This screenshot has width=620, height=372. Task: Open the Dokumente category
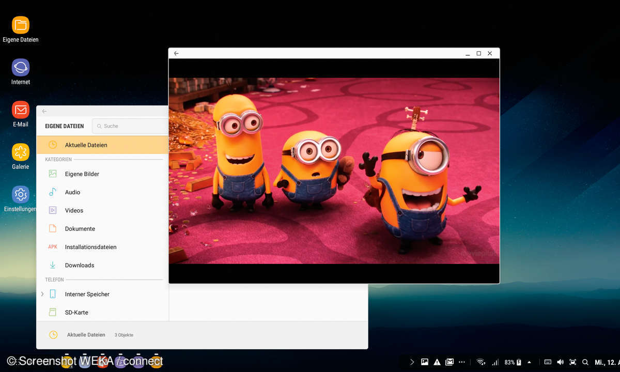(x=102, y=229)
